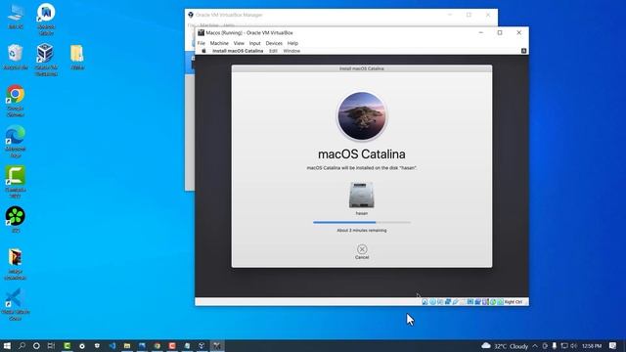Open the Edit menu in guest macOS
This screenshot has height=352, width=626.
(273, 51)
